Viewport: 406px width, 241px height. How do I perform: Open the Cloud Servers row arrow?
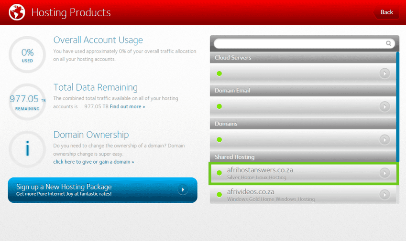[384, 73]
